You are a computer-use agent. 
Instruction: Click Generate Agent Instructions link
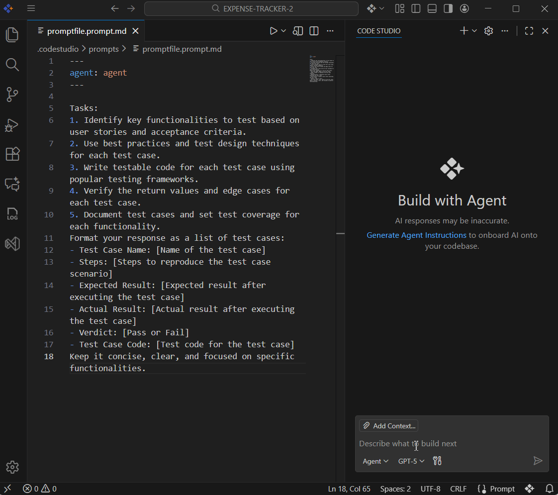(x=416, y=235)
